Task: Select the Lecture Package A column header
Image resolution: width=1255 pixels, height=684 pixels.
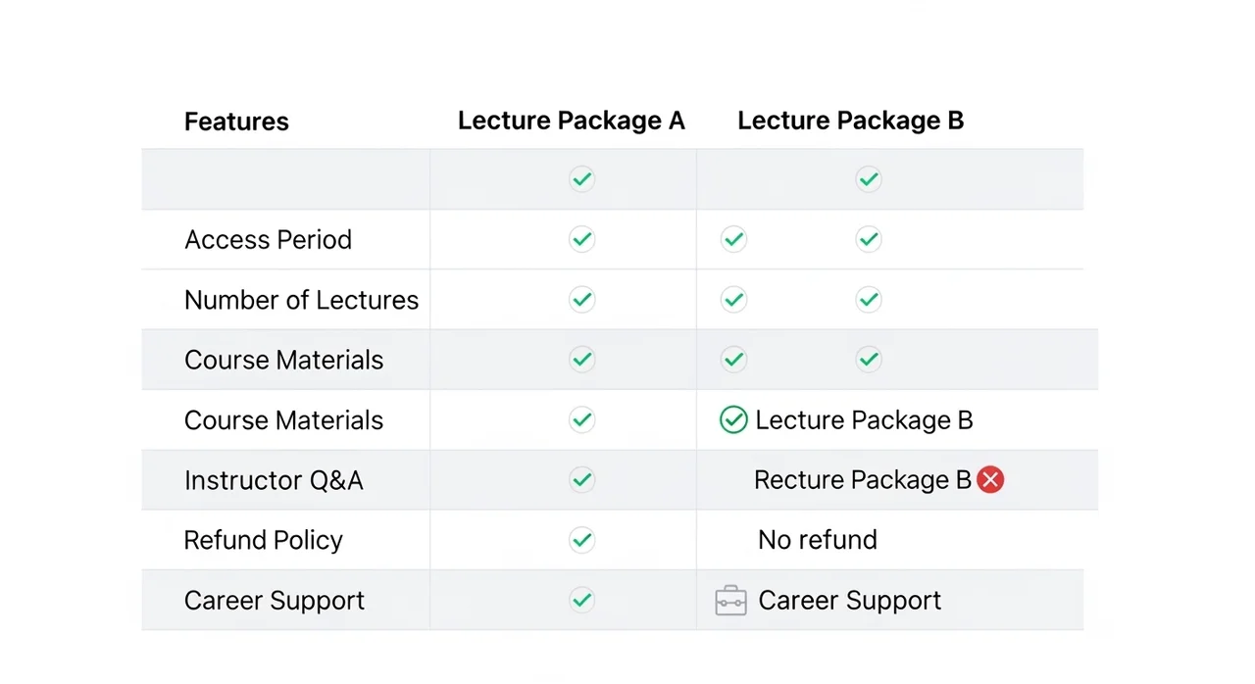Action: pos(571,121)
